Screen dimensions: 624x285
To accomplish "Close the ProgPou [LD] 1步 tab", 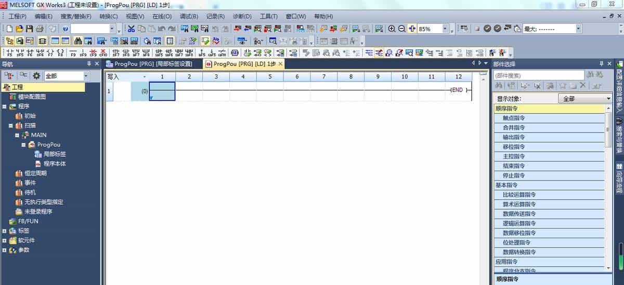I will 280,64.
